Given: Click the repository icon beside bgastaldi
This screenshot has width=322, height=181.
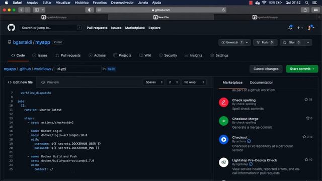Looking at the screenshot, I should (10, 42).
